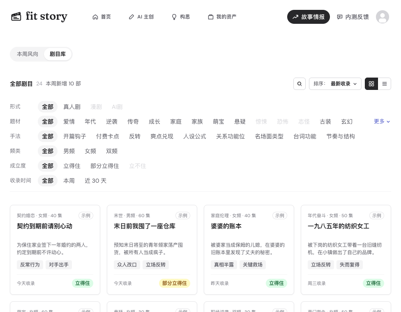Viewport: 401px width, 312px height.
Task: Filter 题材 by 爱情
Action: [x=69, y=122]
